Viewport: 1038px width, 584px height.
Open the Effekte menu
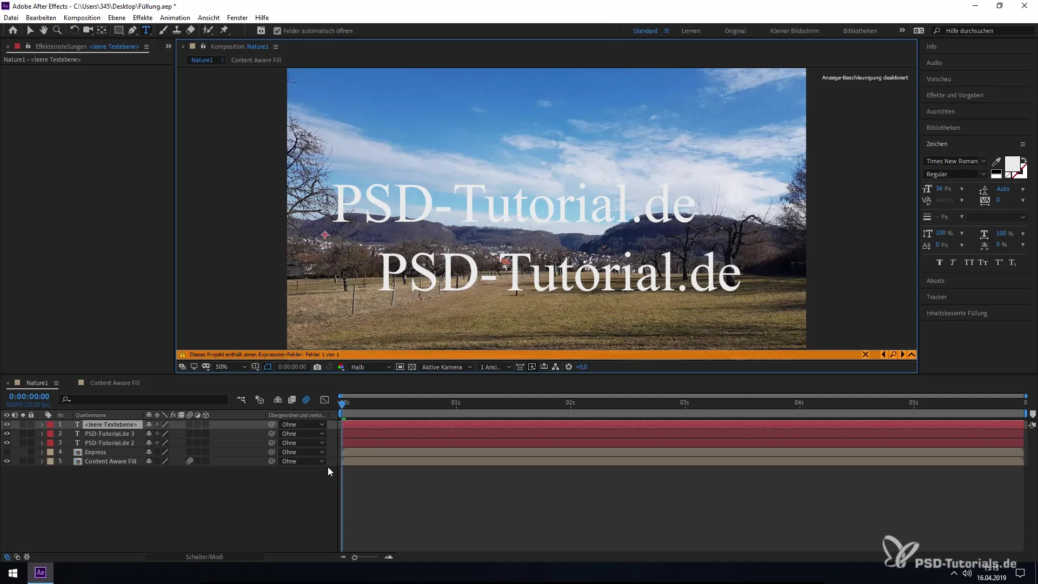(143, 17)
